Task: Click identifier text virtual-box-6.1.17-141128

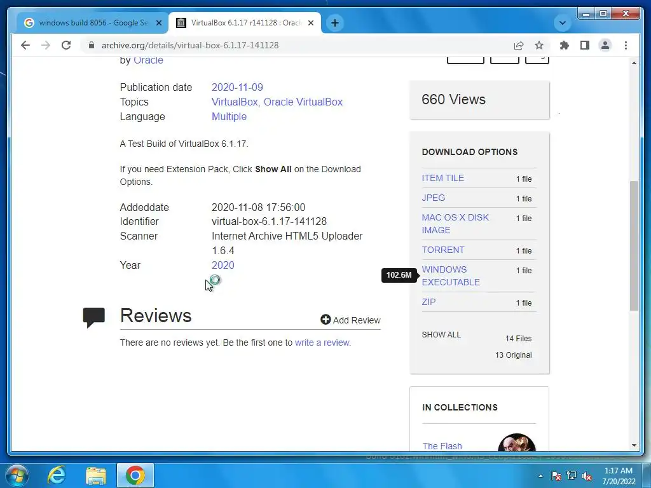Action: pos(269,222)
